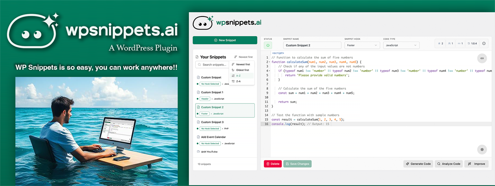Click the magnifier icon in the search box
This screenshot has width=495, height=186.
point(199,64)
